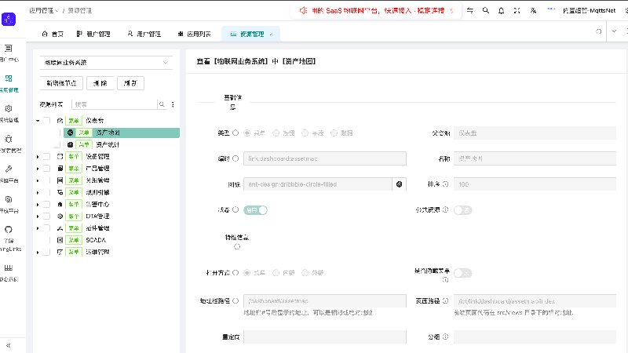Open 应用管理 breadcrumb dropdown
The height and width of the screenshot is (353, 628).
44,10
